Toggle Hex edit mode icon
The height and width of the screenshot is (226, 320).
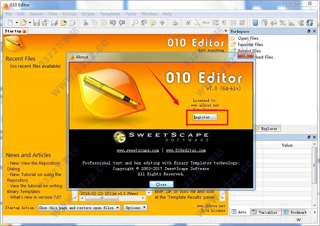pos(206,23)
